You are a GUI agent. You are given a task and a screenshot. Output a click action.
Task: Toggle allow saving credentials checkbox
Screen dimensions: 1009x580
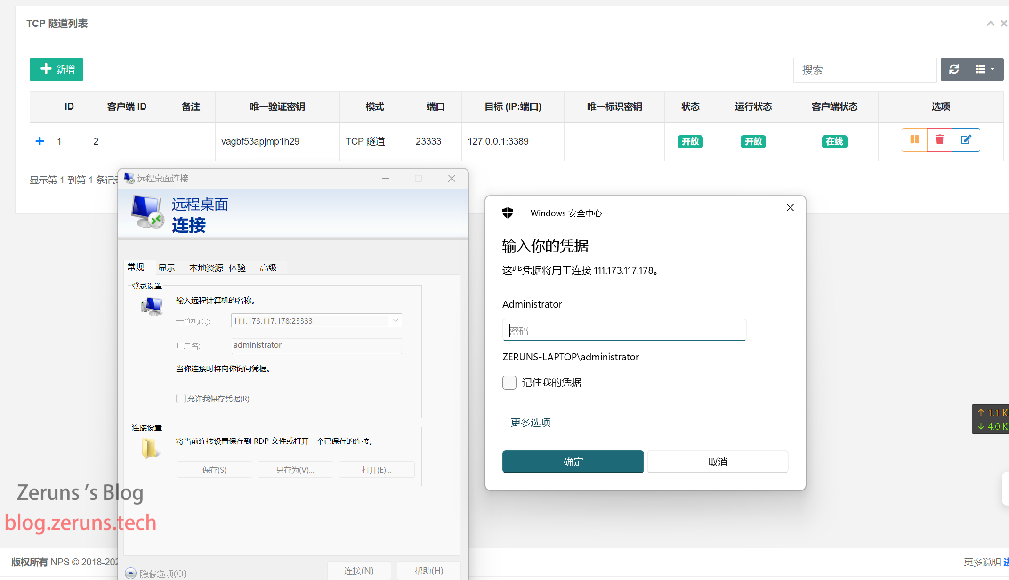[181, 399]
